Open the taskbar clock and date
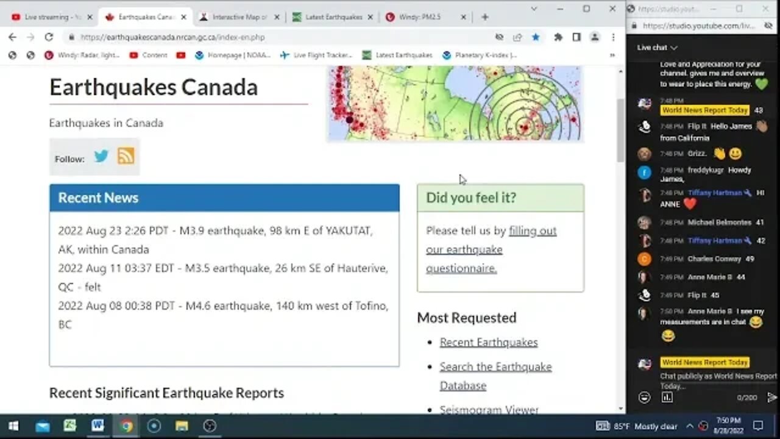Screen dimensions: 780x439 [727, 426]
